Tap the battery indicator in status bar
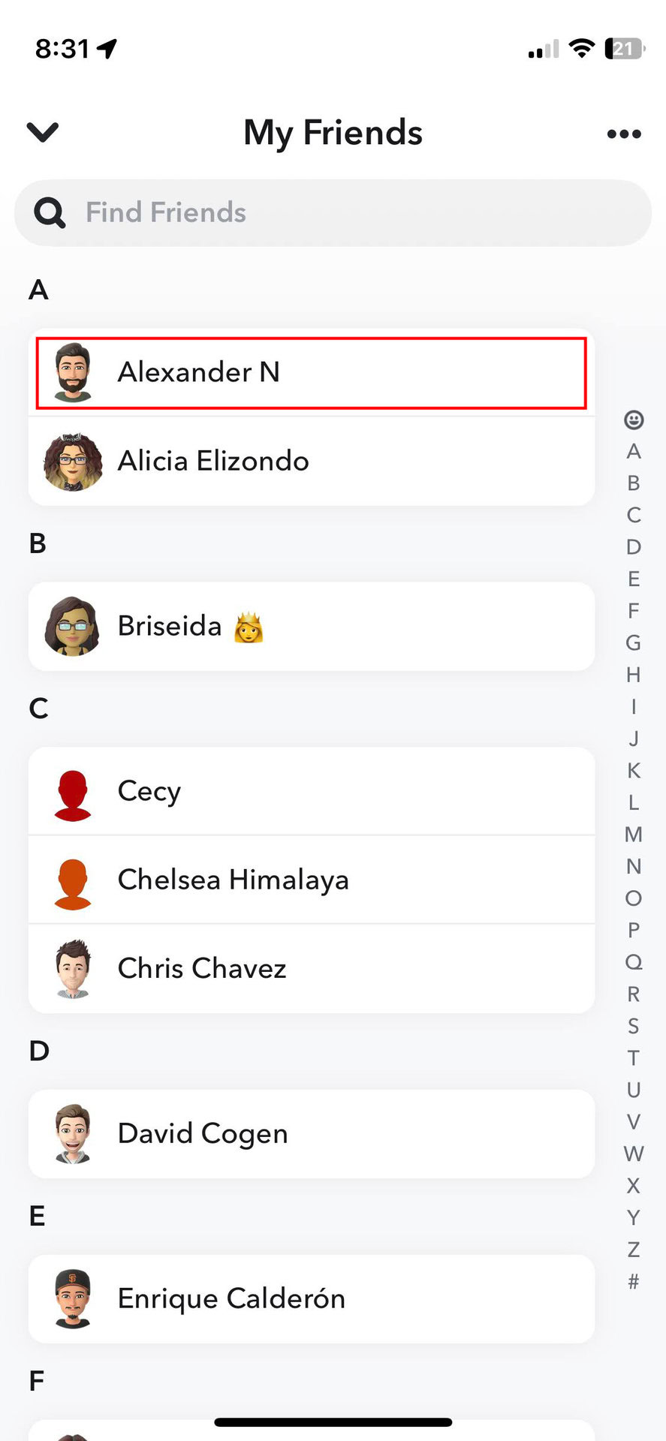 point(624,49)
